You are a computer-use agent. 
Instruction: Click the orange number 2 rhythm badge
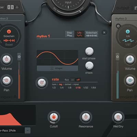9,32
